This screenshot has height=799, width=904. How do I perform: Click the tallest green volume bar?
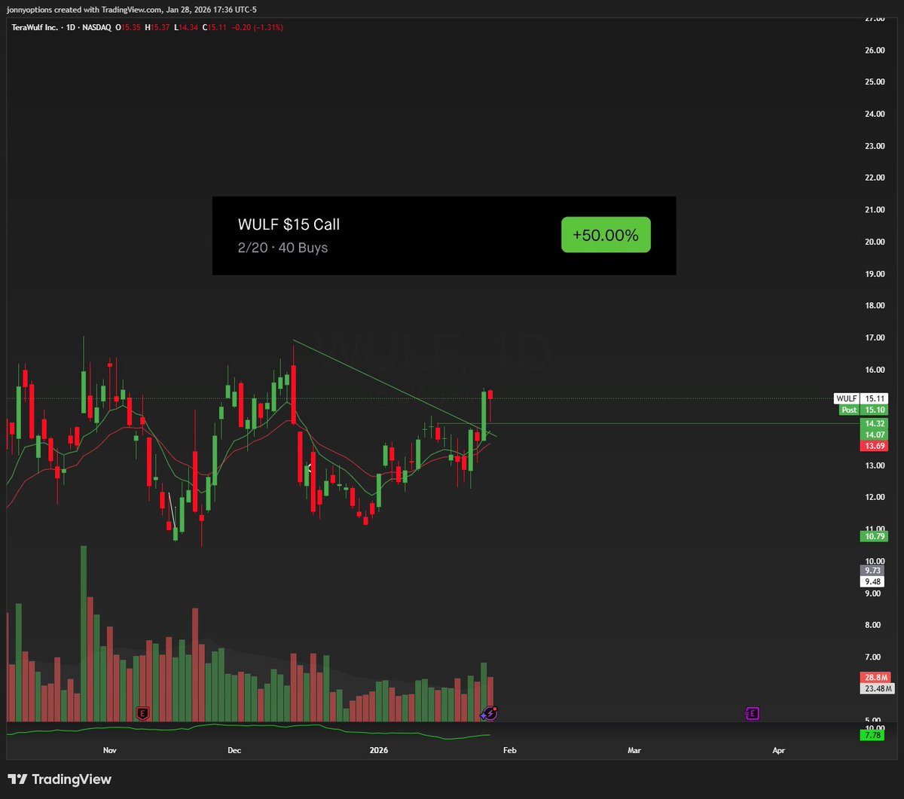point(84,634)
